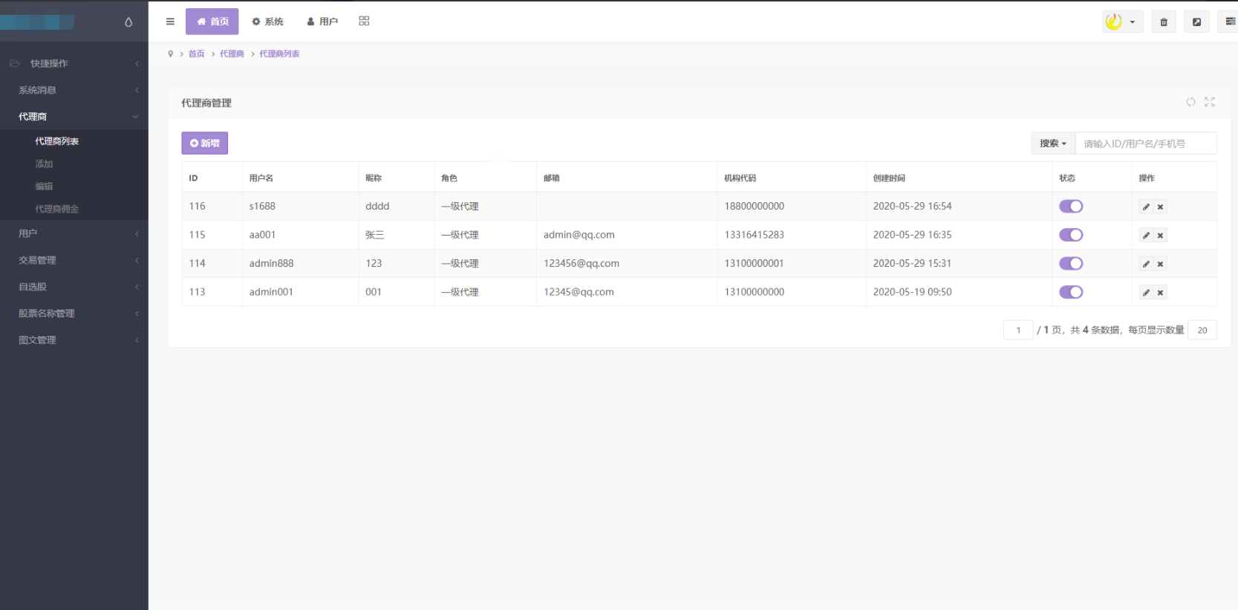Click the edit pencil for user s1688
This screenshot has width=1238, height=610.
pyautogui.click(x=1146, y=207)
